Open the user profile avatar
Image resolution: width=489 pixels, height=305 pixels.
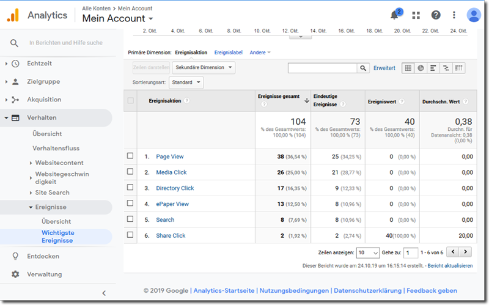click(x=473, y=15)
